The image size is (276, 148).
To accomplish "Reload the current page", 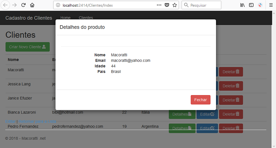I will click(23, 5).
